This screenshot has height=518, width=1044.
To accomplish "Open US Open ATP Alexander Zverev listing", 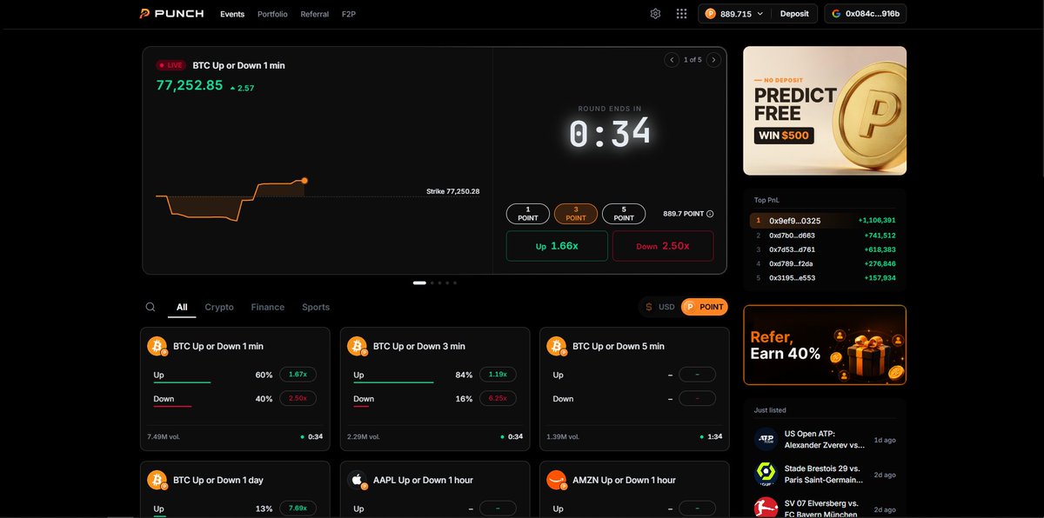I will (825, 439).
